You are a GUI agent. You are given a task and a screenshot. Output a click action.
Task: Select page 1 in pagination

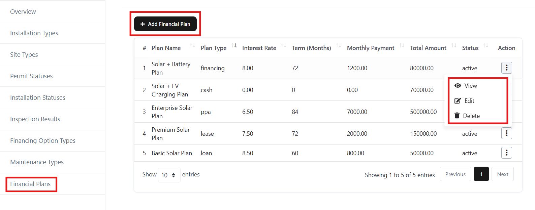(x=481, y=174)
